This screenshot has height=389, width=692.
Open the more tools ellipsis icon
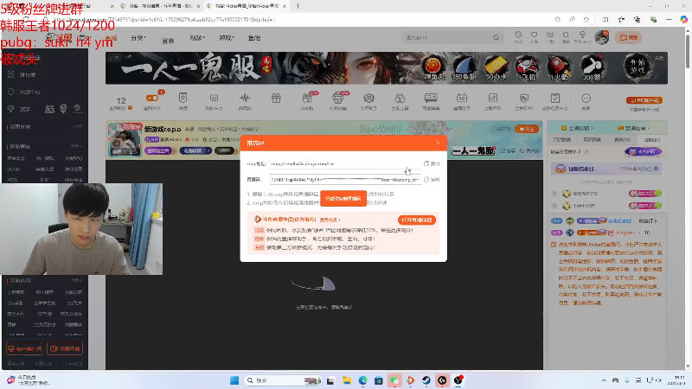pyautogui.click(x=586, y=98)
